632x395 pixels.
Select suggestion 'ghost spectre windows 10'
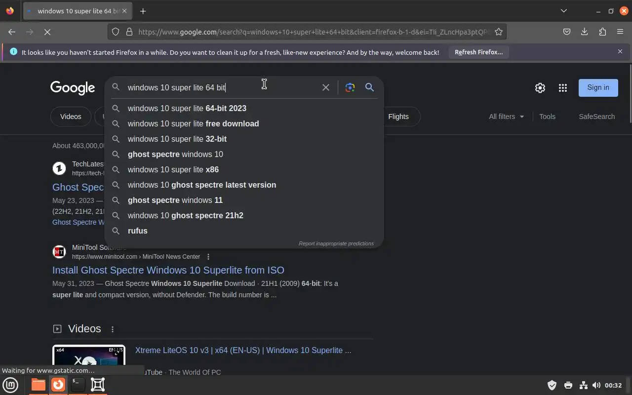244,154
